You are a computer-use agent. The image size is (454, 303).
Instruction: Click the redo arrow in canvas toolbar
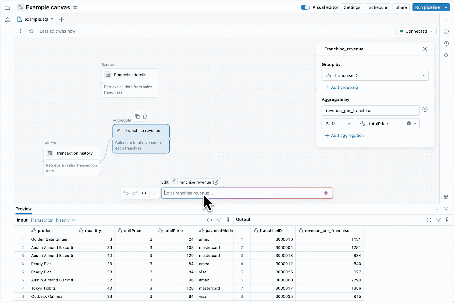(135, 193)
